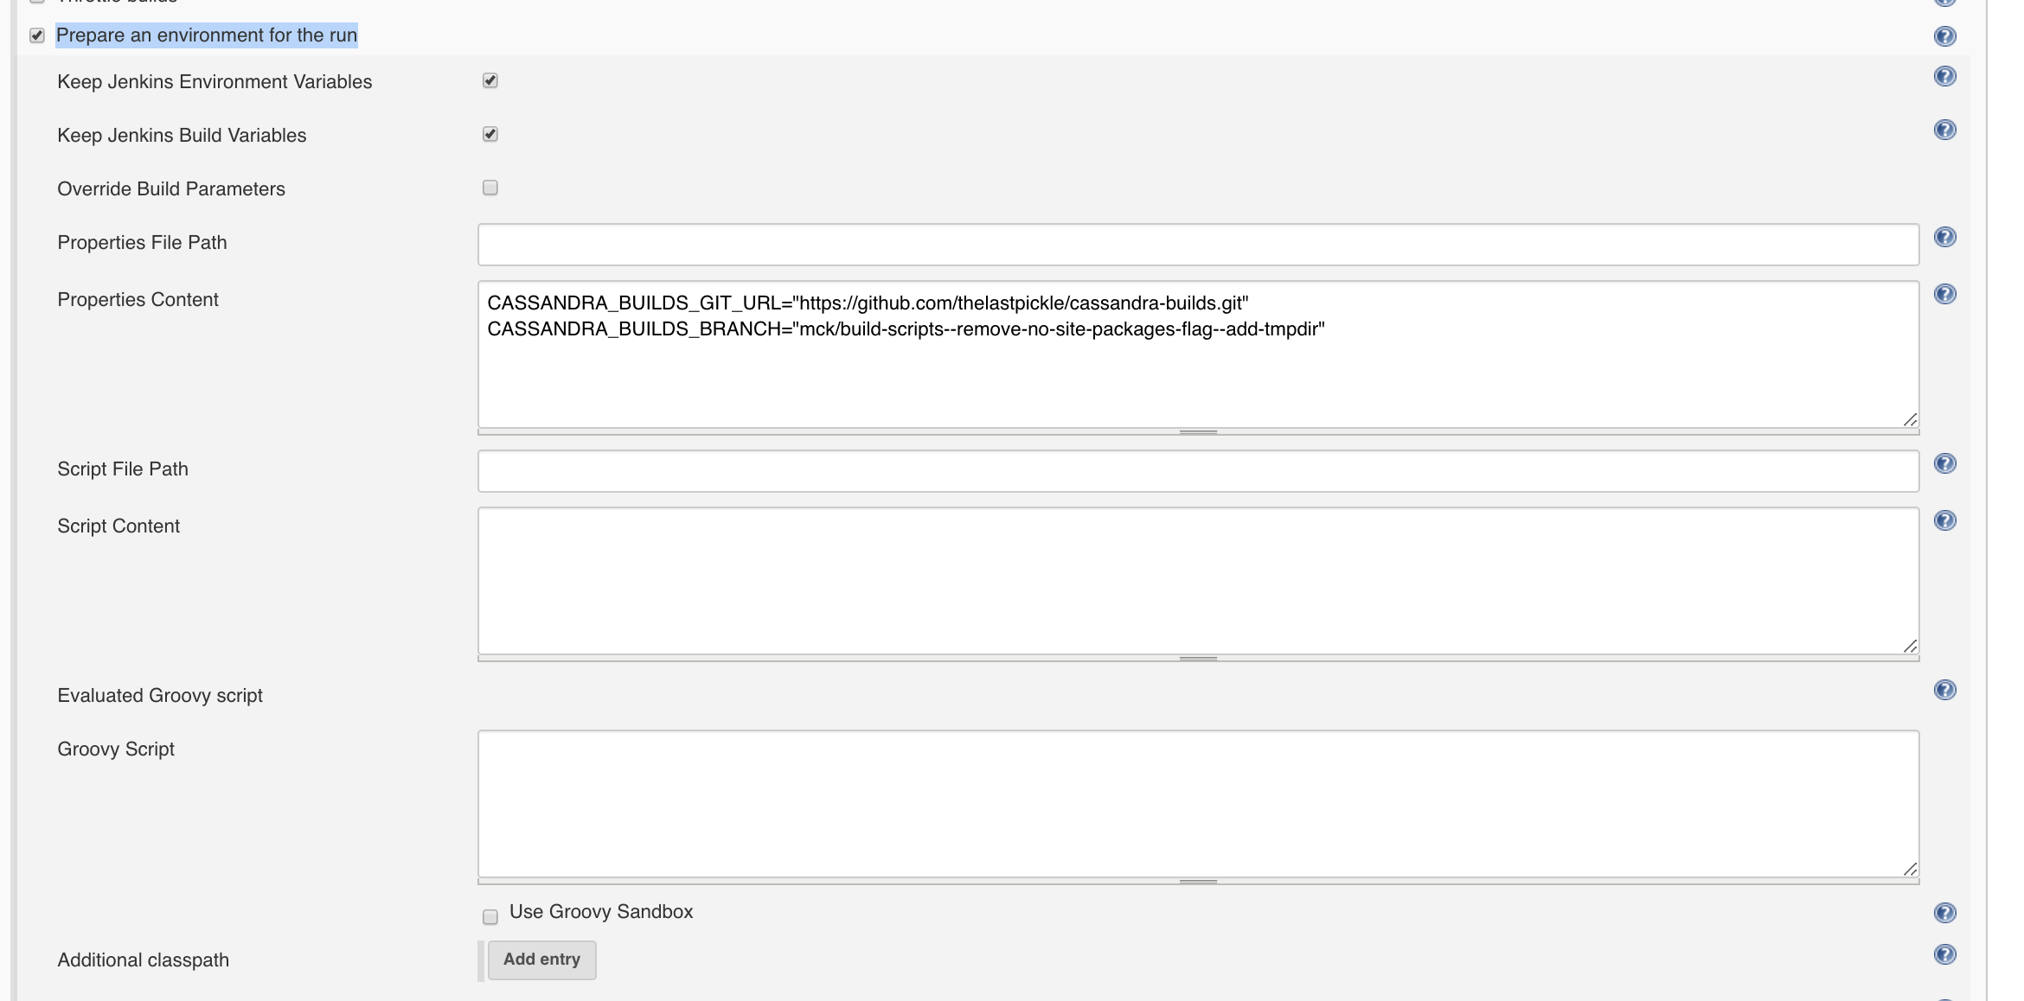2024x1001 pixels.
Task: Open help for Evaluated Groovy script
Action: click(x=1944, y=690)
